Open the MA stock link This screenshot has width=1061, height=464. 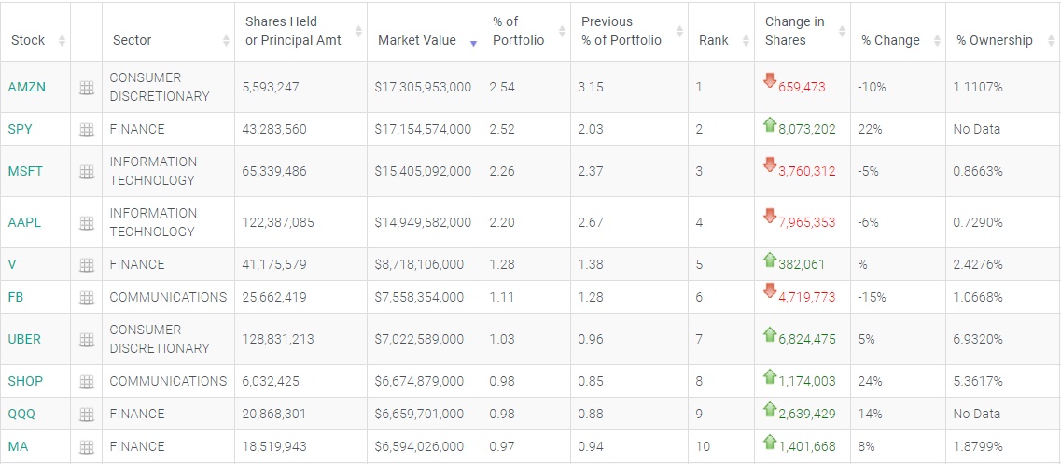[x=18, y=447]
